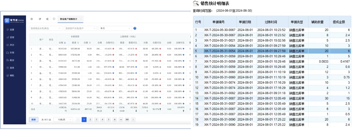Screen dimensions: 354x130
Task: Click the blue help question mark icon
Action: (135, 28)
